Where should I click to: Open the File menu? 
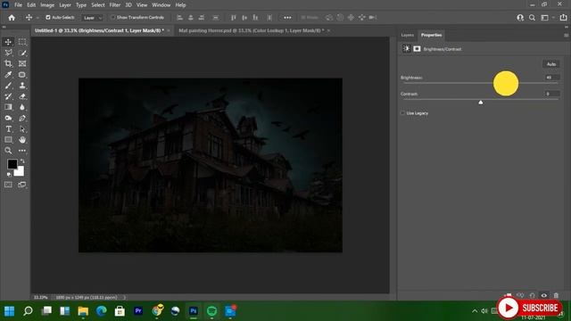18,5
